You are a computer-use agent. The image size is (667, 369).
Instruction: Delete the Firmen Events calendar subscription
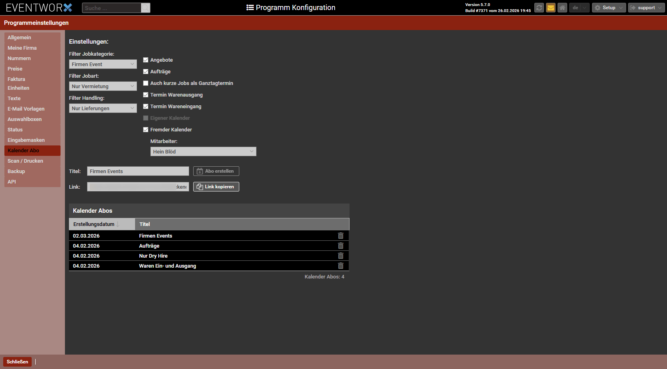pyautogui.click(x=341, y=236)
